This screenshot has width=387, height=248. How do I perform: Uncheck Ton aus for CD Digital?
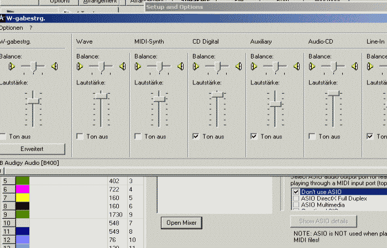[196, 136]
